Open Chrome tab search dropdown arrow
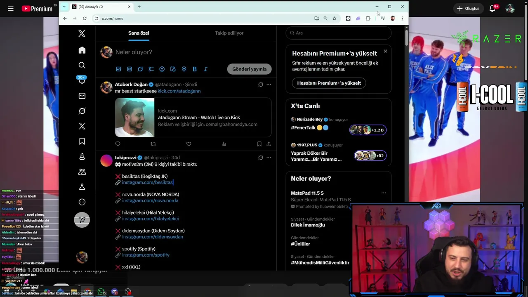 click(x=64, y=7)
